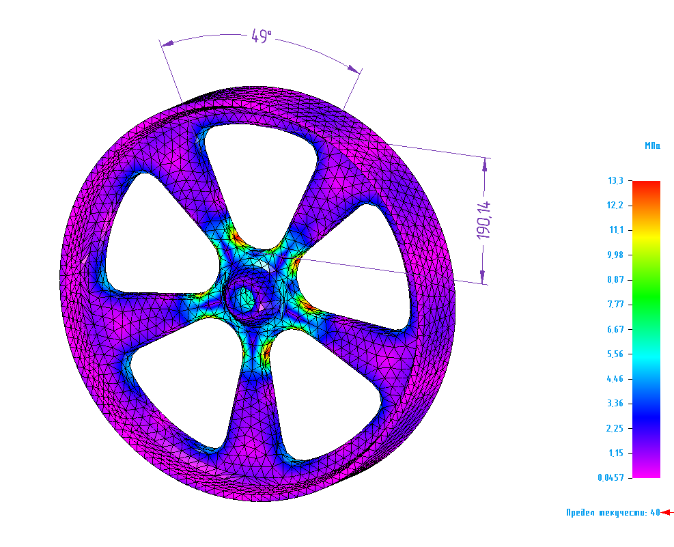Click the yield limit label 'Предел текучести: 40'

tap(613, 513)
